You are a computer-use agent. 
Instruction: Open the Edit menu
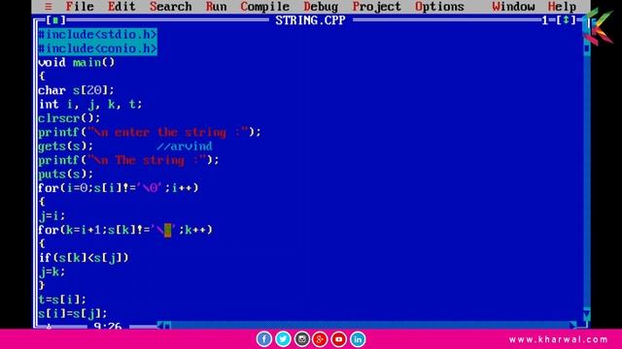tap(121, 7)
